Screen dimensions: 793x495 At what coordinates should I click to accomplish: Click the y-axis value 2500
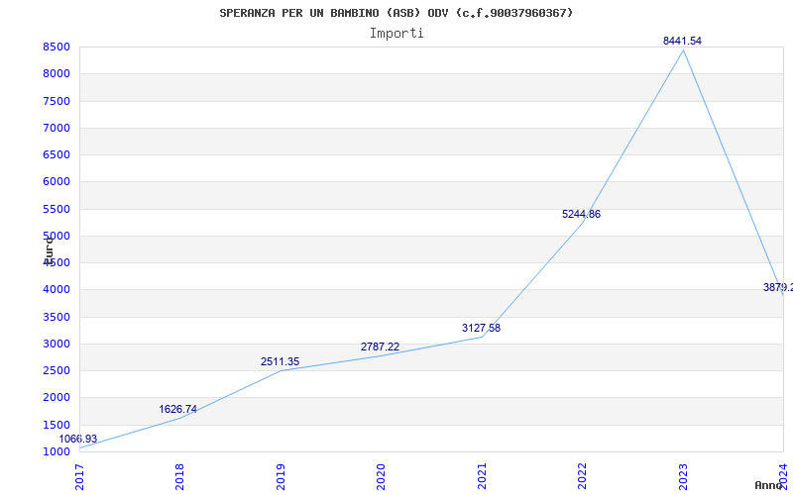pos(57,370)
